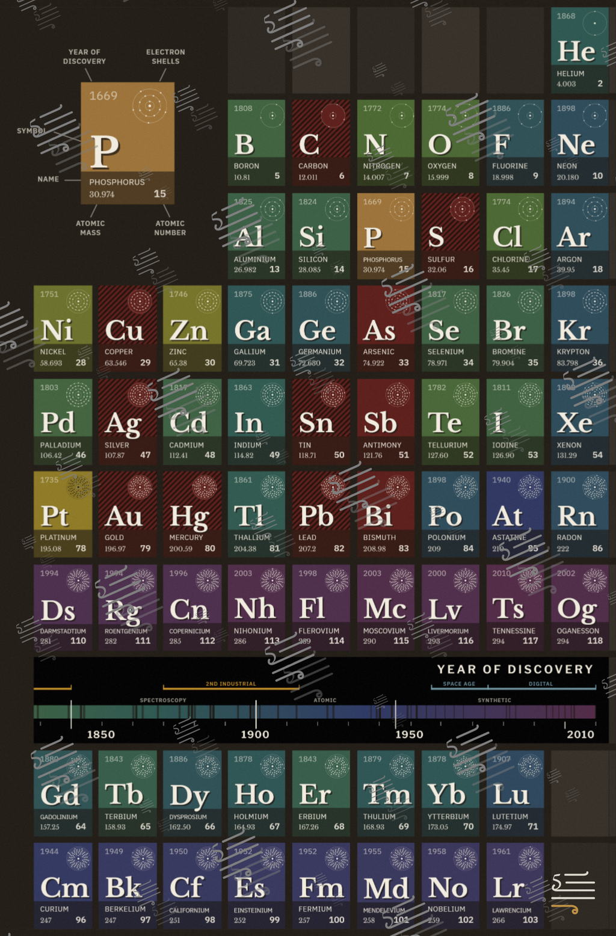
Task: Click the Indium element tile
Action: [x=256, y=422]
